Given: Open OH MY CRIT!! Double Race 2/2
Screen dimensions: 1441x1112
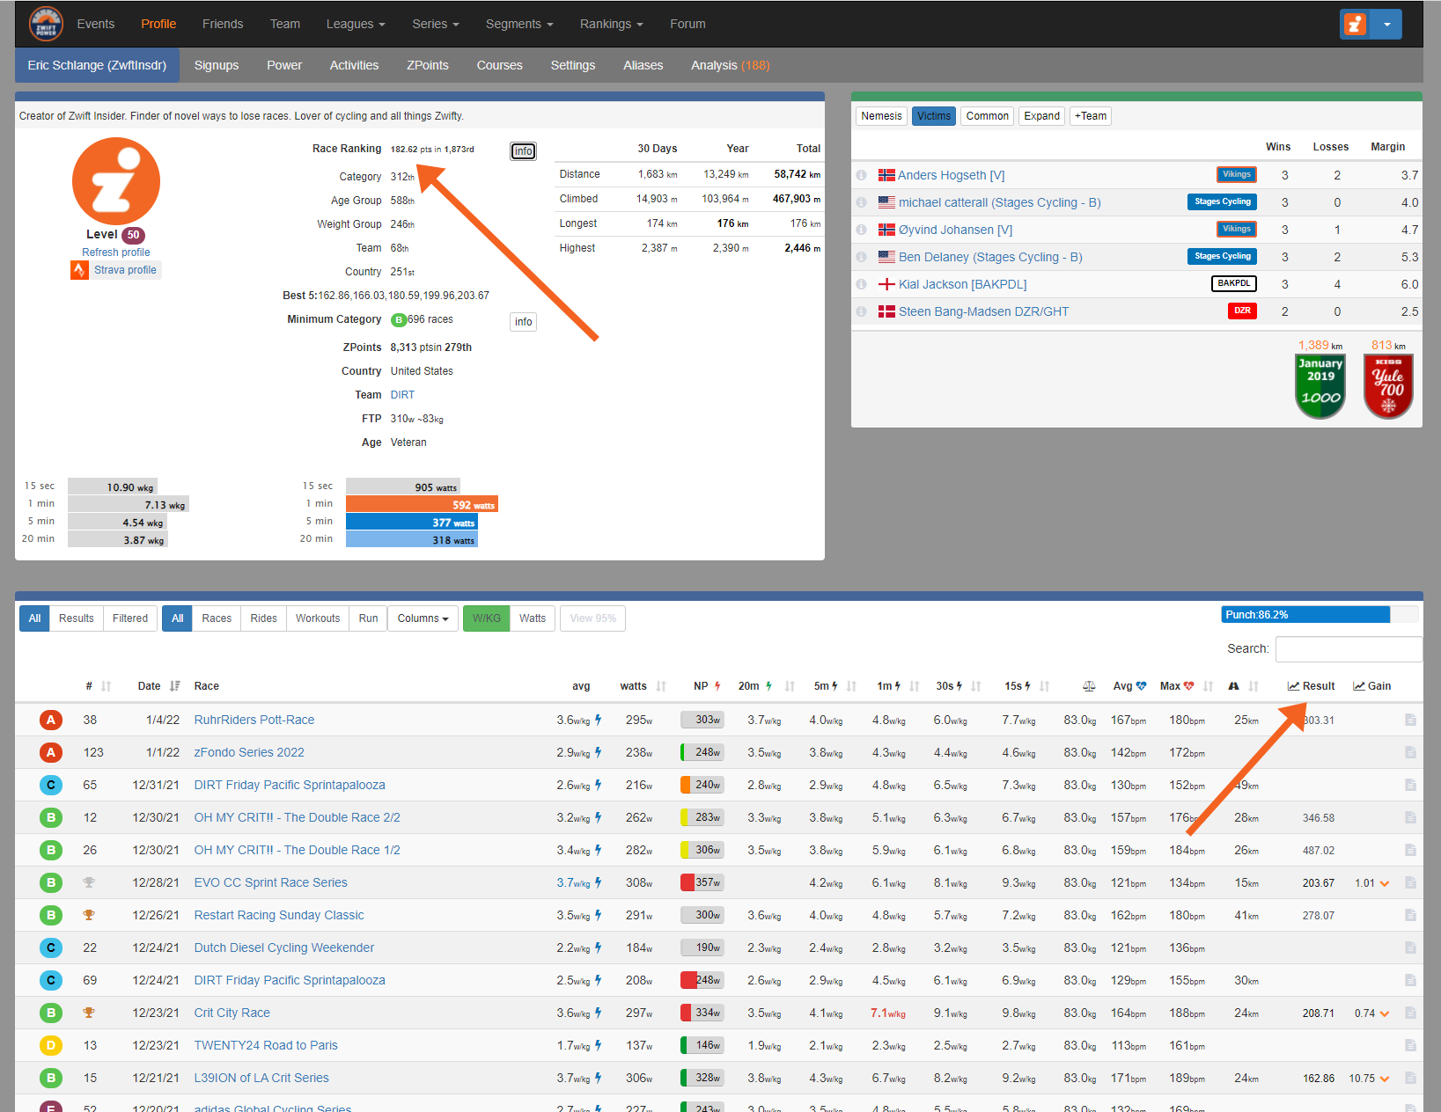Looking at the screenshot, I should 297,817.
